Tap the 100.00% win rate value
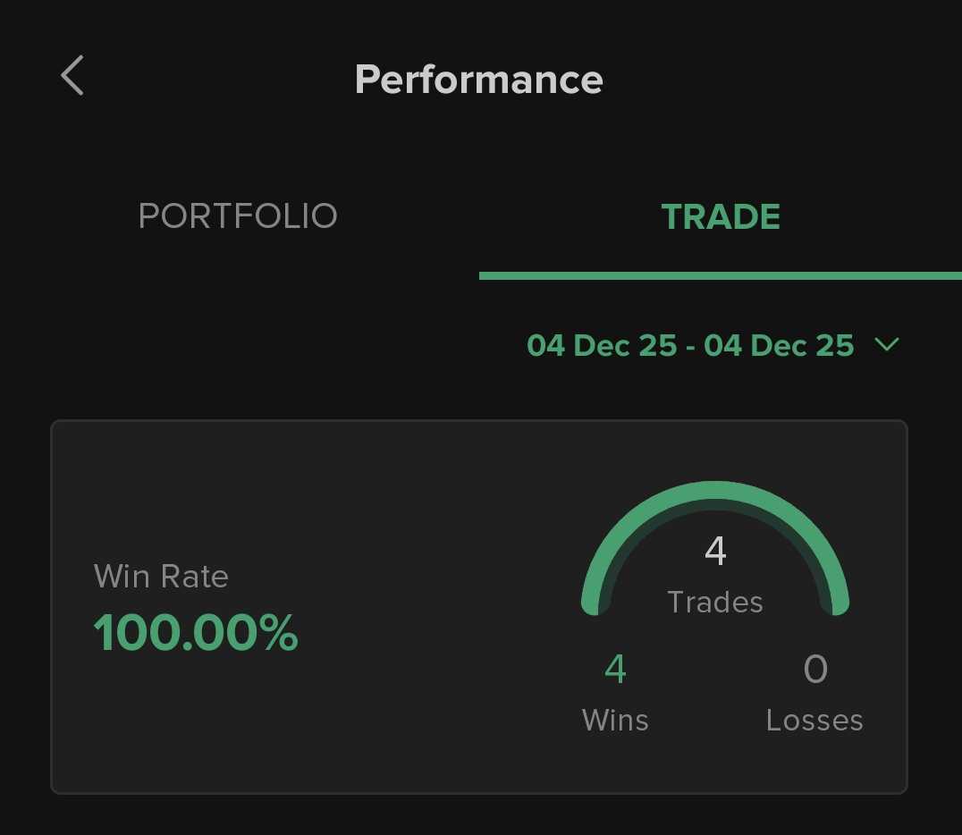Screen dimensions: 962x835 click(196, 633)
